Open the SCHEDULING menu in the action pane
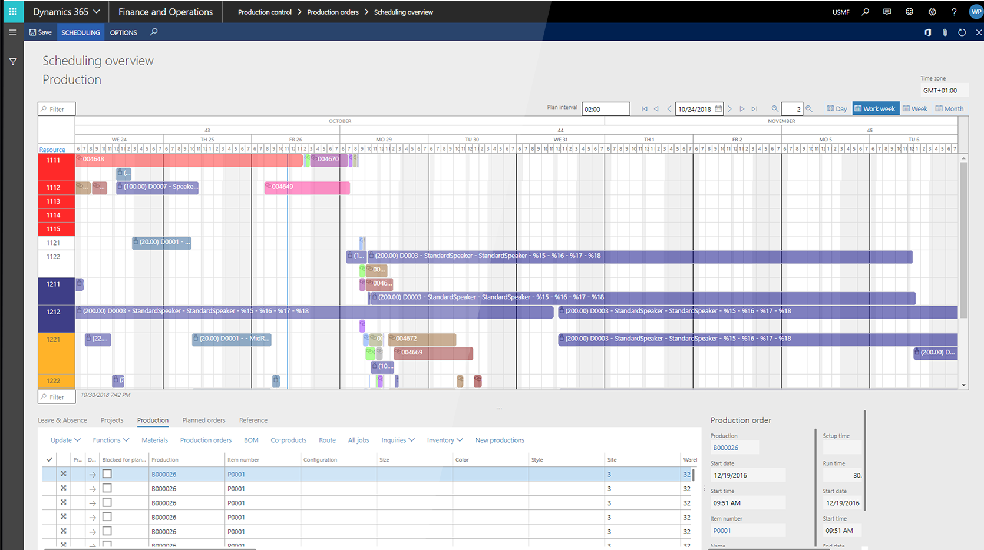The height and width of the screenshot is (550, 984). tap(80, 32)
